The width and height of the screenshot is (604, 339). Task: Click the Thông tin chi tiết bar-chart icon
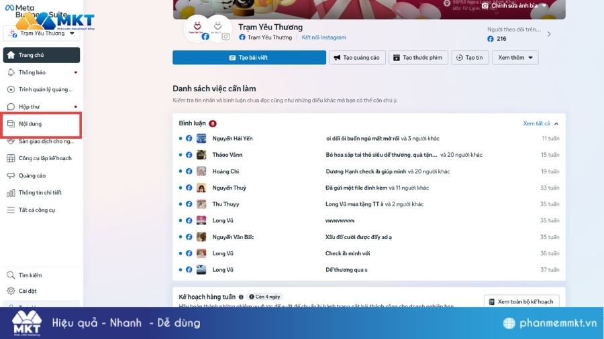coord(11,192)
